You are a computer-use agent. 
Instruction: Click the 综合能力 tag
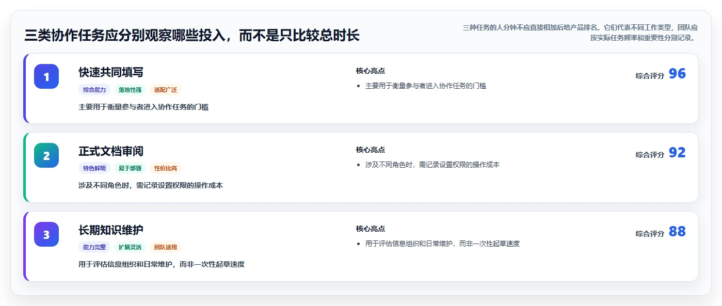click(x=94, y=90)
